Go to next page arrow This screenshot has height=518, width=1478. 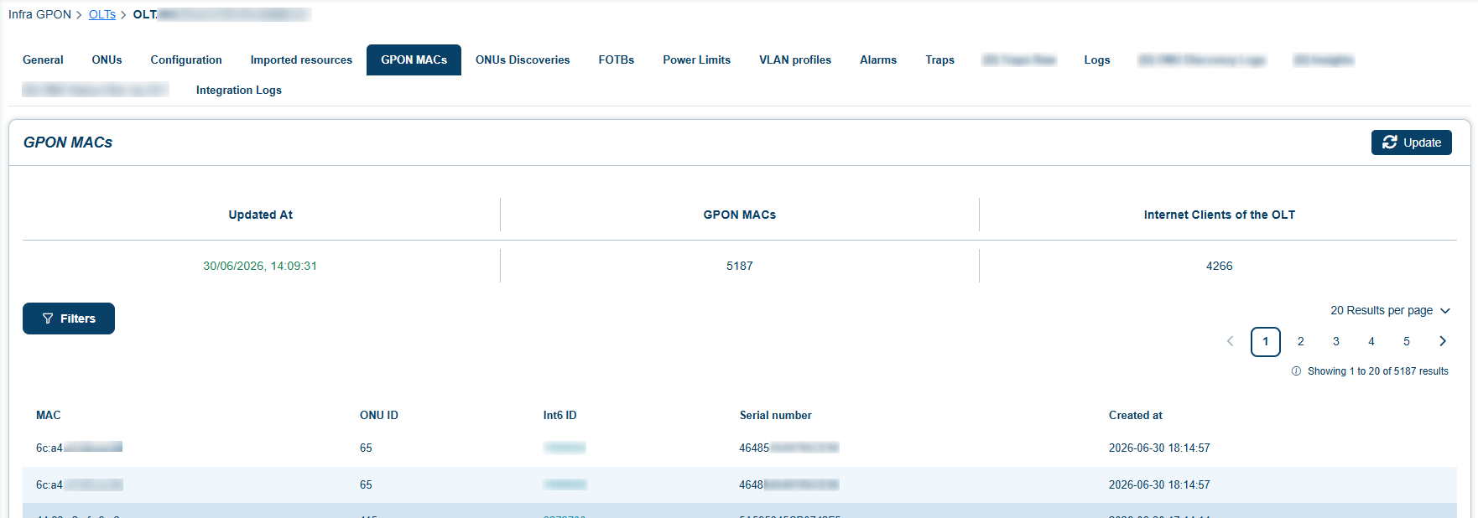[x=1443, y=341]
